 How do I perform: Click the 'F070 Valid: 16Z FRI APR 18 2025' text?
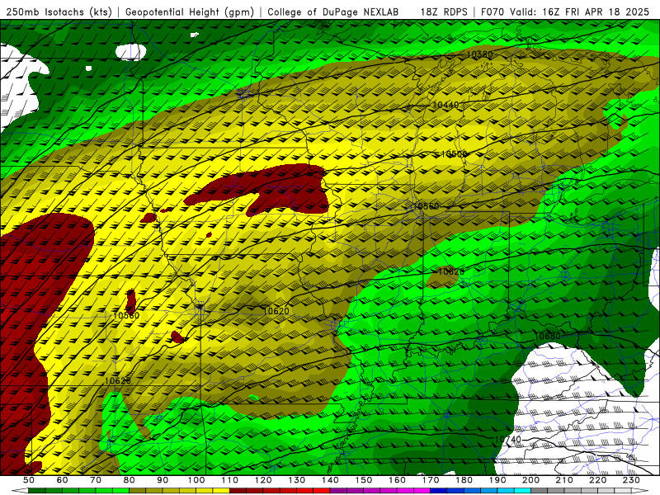click(565, 12)
